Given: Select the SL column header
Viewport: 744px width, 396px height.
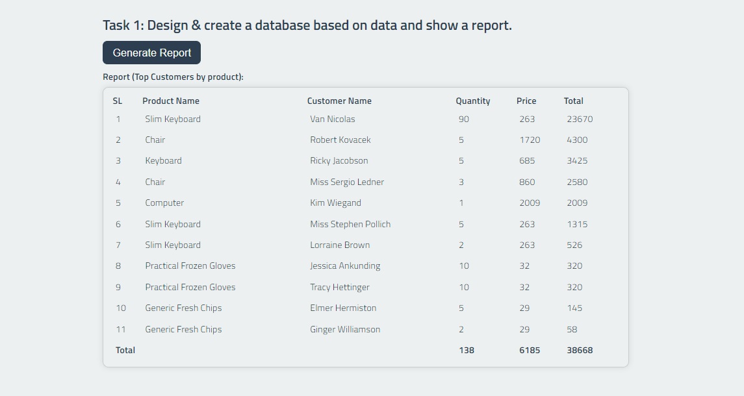Looking at the screenshot, I should click(116, 101).
